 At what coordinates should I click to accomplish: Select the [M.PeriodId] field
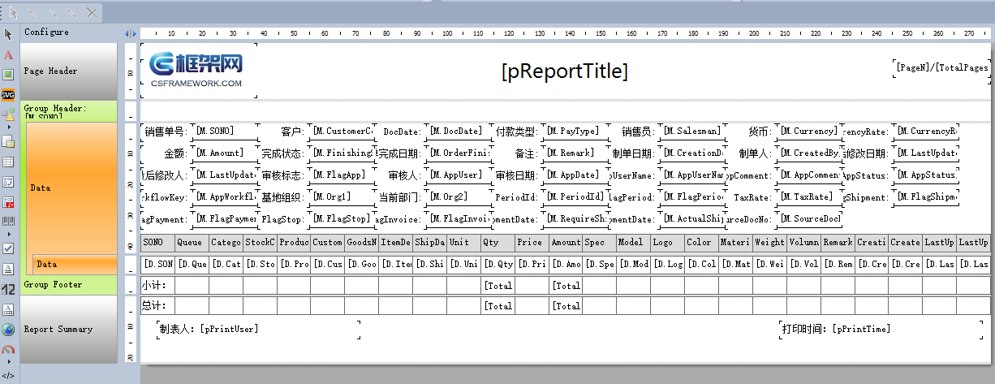[576, 196]
